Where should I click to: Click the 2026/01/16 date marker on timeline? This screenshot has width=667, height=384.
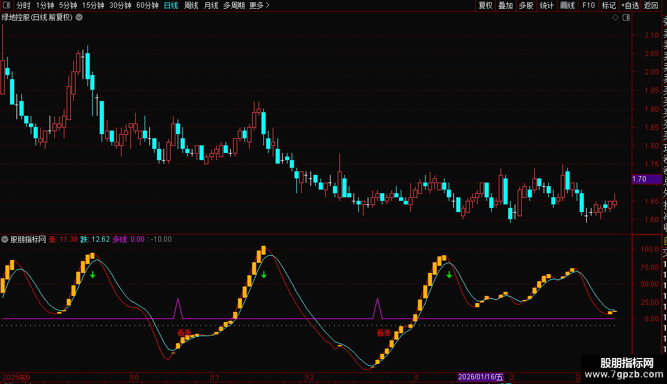(482, 377)
